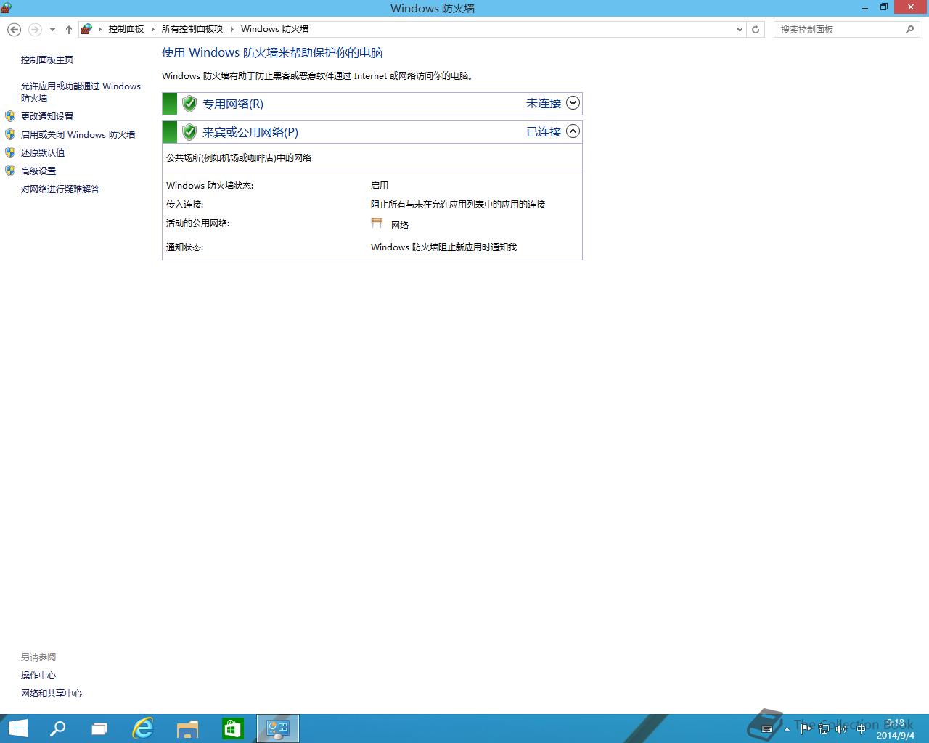Expand the 专用网络(R) section chevron
The width and height of the screenshot is (929, 743).
coord(573,103)
